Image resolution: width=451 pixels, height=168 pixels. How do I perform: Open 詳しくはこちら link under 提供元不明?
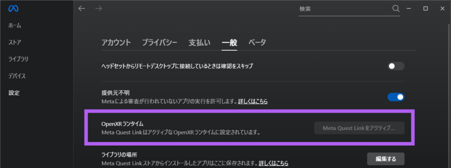click(x=253, y=102)
